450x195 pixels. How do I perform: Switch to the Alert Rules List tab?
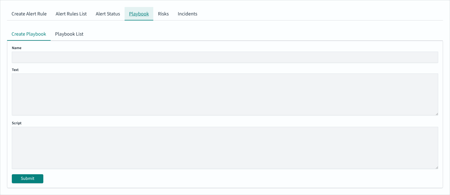71,14
